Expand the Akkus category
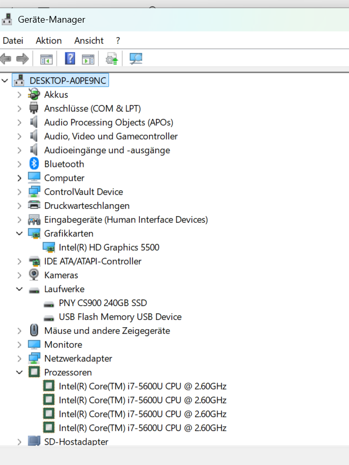The image size is (349, 465). (x=19, y=95)
